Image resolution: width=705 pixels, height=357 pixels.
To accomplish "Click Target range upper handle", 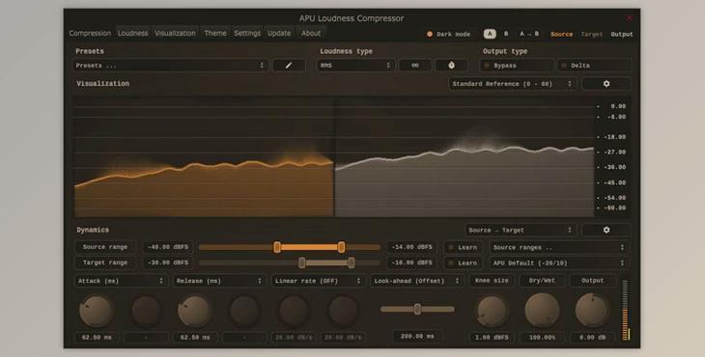I will 352,262.
